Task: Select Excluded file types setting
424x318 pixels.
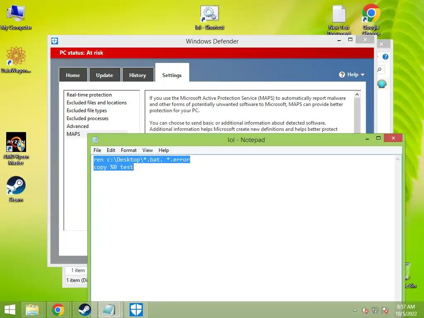Action: [87, 110]
